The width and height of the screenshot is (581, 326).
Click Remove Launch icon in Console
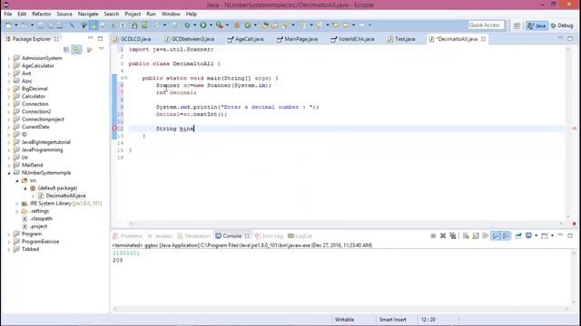coord(443,235)
